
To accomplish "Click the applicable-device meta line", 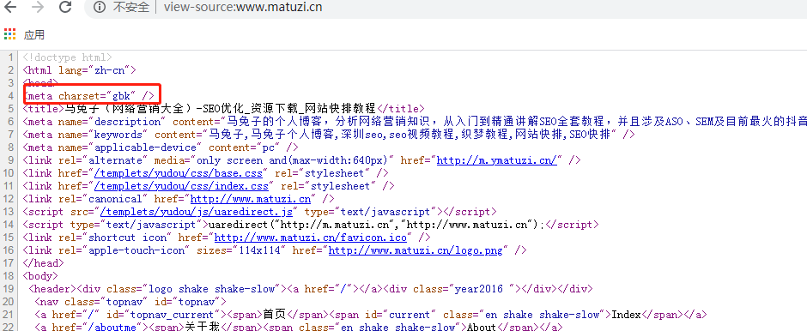I will (x=161, y=147).
